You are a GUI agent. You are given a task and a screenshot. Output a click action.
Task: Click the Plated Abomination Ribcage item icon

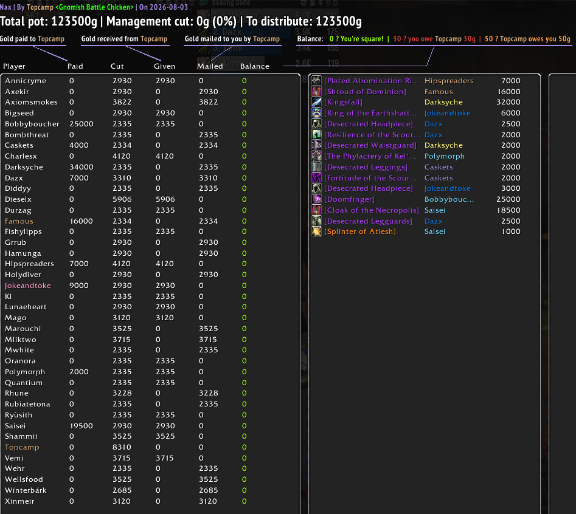316,81
